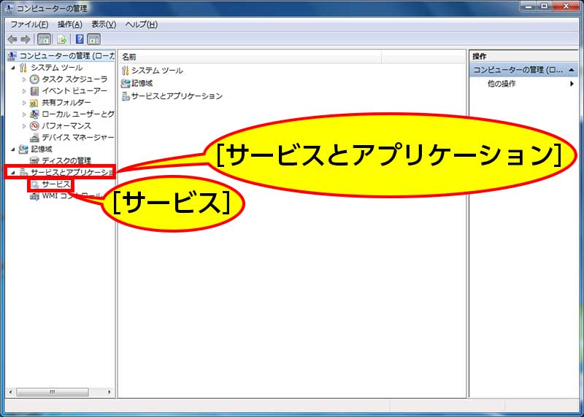The width and height of the screenshot is (584, 417).
Task: Click the tree scrollbar left arrow
Action: pyautogui.click(x=10, y=392)
